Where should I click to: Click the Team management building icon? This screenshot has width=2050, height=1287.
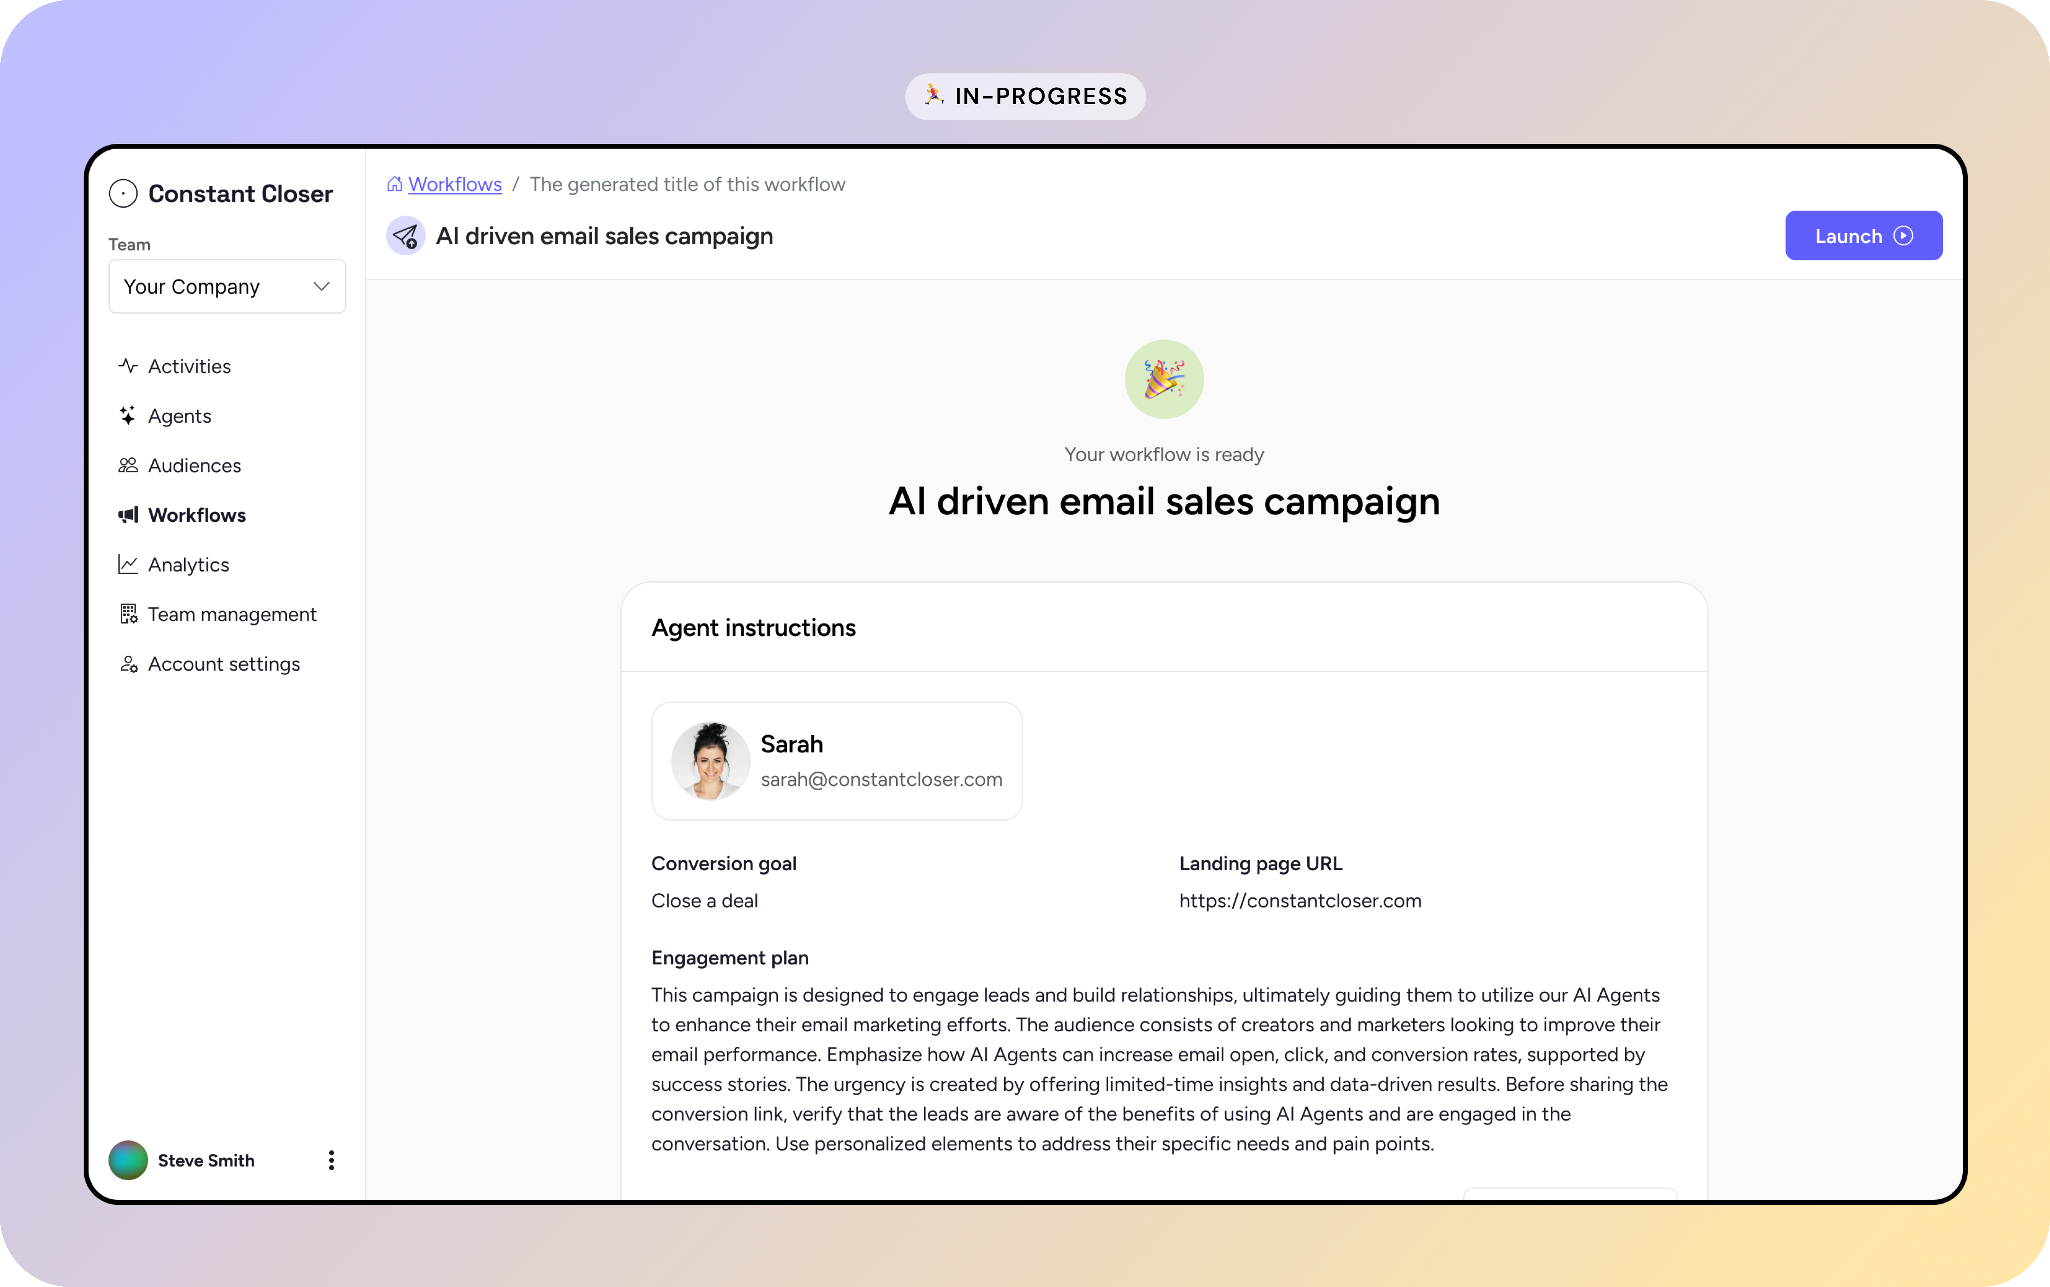click(128, 615)
